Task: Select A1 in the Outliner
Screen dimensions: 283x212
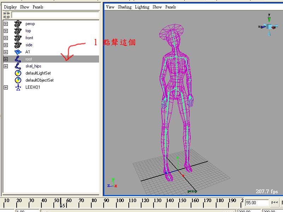Action: pyautogui.click(x=28, y=52)
